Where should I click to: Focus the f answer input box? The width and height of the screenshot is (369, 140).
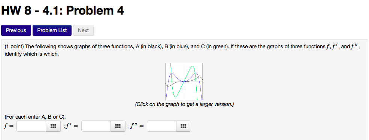[x=31, y=126]
